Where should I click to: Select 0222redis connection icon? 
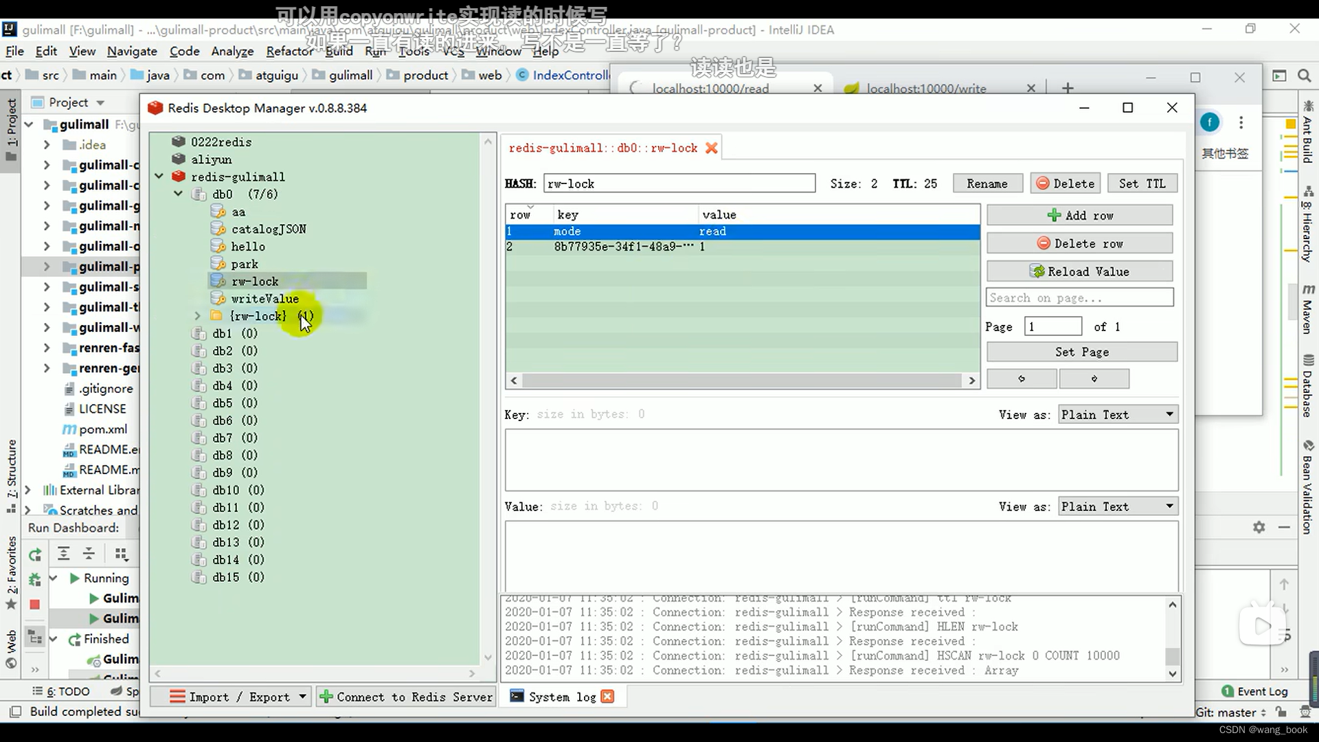[179, 142]
